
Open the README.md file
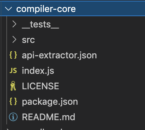click(x=49, y=117)
